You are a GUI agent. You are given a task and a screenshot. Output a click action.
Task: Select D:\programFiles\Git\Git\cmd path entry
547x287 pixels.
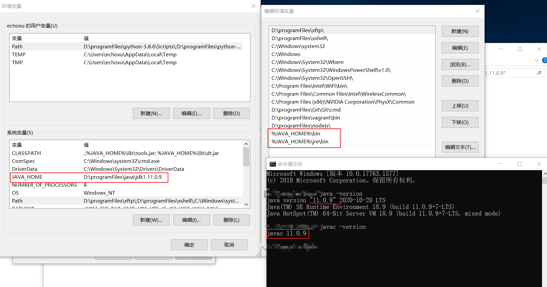[x=352, y=110]
